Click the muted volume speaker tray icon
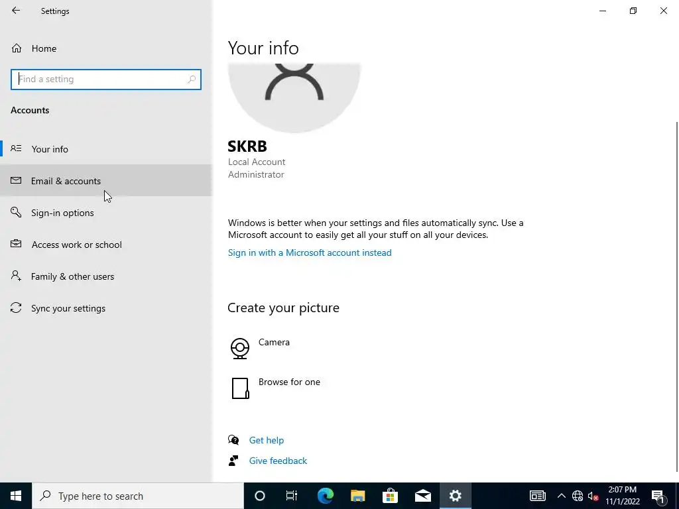This screenshot has height=509, width=679. (x=593, y=496)
